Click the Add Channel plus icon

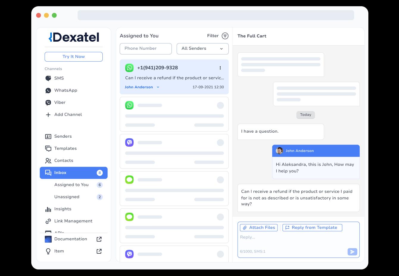coord(48,115)
